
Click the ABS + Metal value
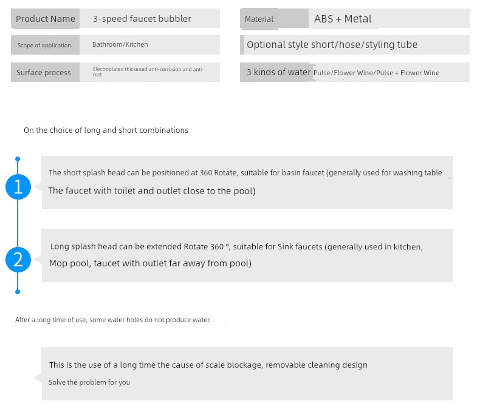343,19
